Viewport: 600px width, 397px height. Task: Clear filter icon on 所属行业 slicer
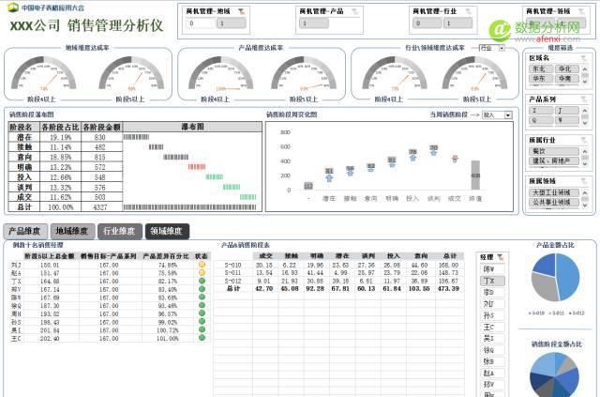pyautogui.click(x=583, y=140)
